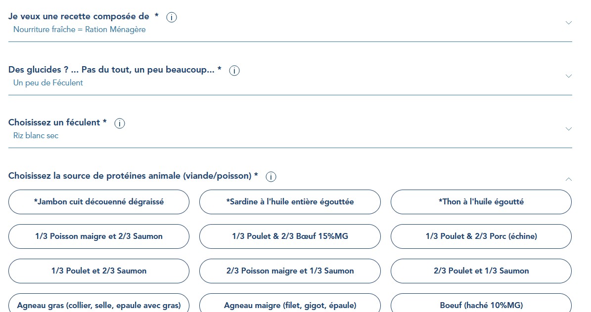Select 'Thon à l'huile égoutté' option
591x312 pixels.
[481, 202]
